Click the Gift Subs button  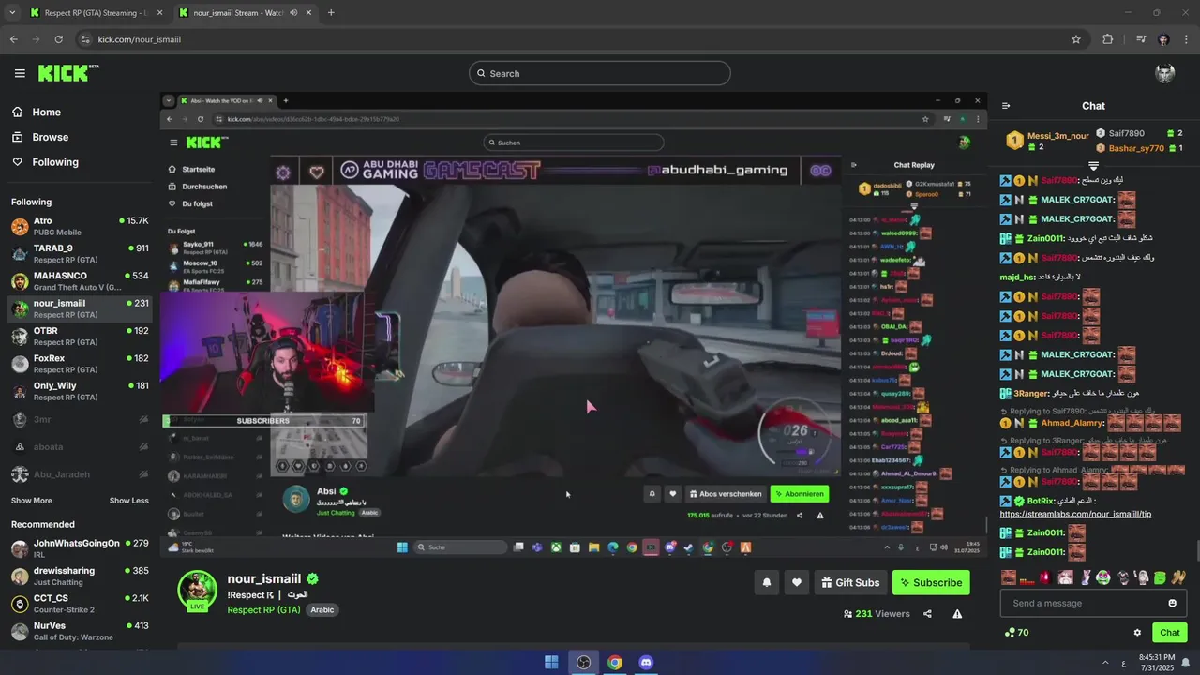[850, 582]
